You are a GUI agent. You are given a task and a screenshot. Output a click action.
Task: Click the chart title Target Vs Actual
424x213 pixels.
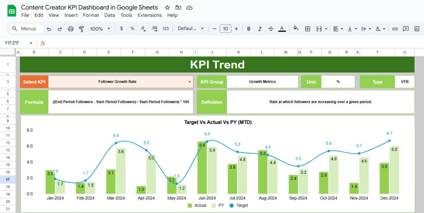218,122
